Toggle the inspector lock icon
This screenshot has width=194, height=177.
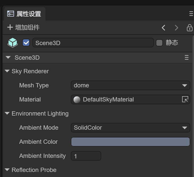[x=189, y=28]
